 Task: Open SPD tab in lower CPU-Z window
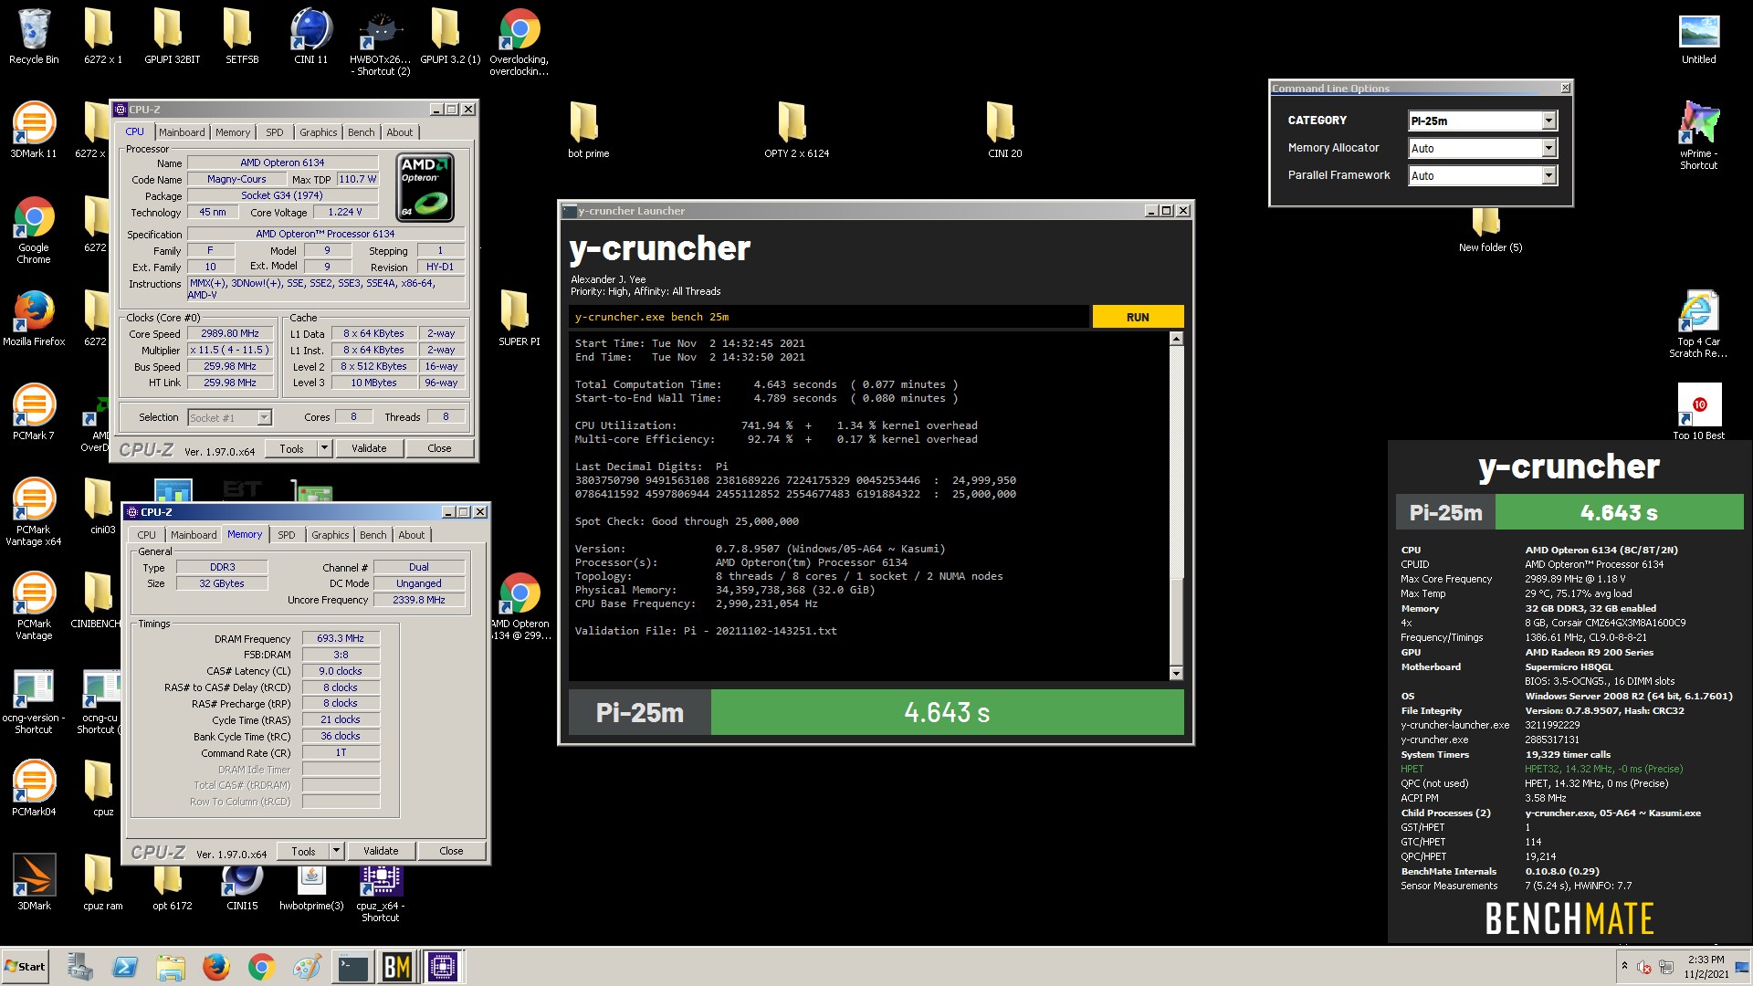pyautogui.click(x=287, y=535)
